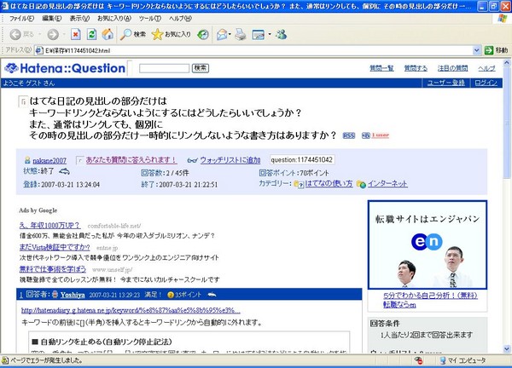
Task: Expand the Mail button dropdown arrow
Action: 230,34
